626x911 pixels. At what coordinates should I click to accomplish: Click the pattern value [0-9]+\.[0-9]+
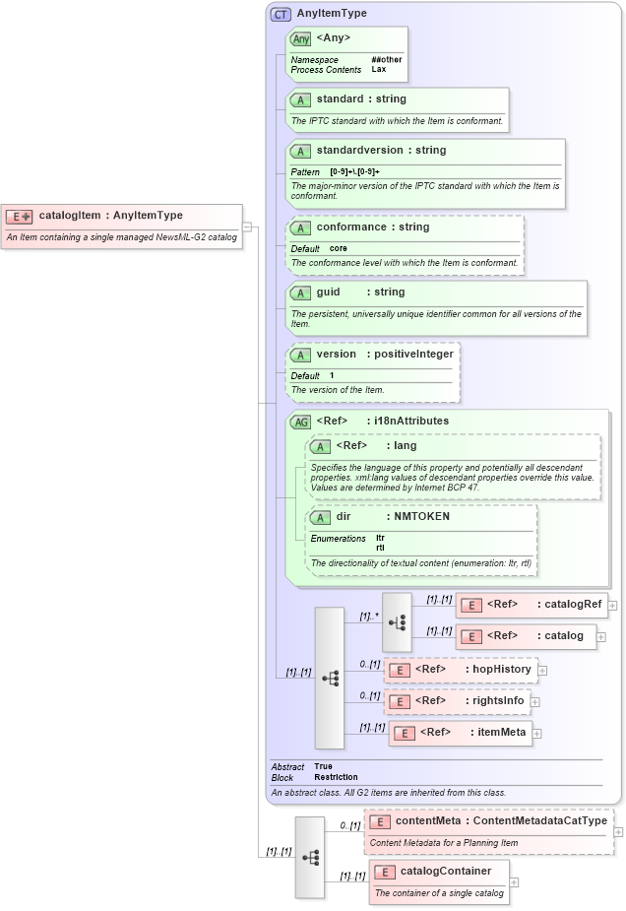point(354,172)
